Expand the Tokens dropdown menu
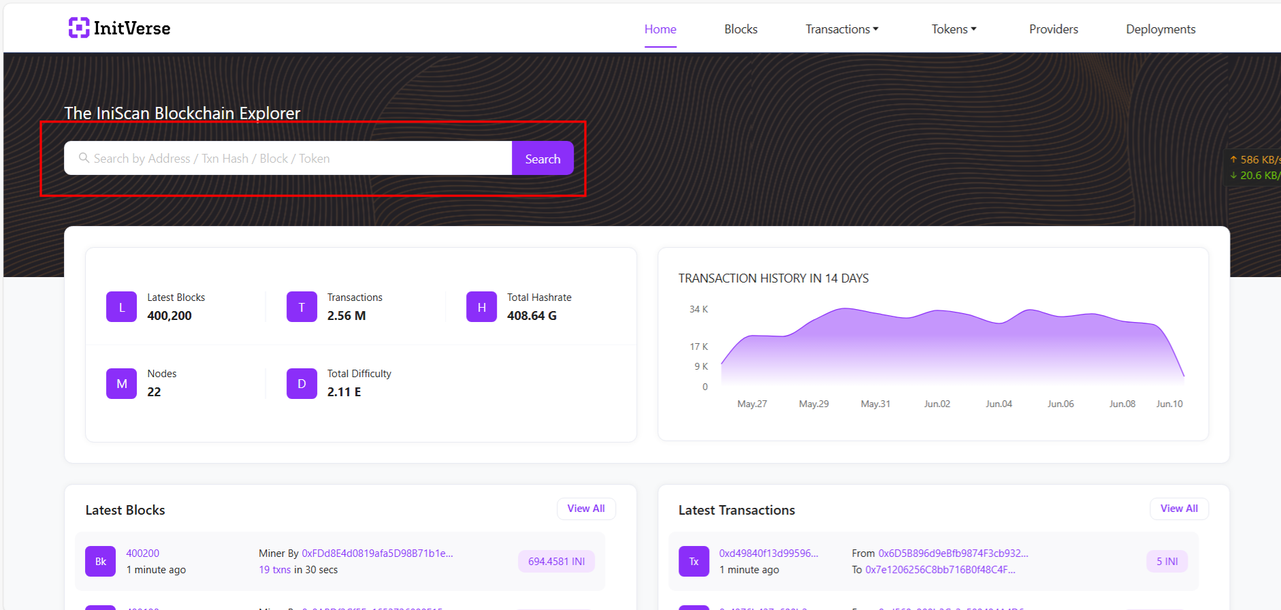 [x=954, y=29]
